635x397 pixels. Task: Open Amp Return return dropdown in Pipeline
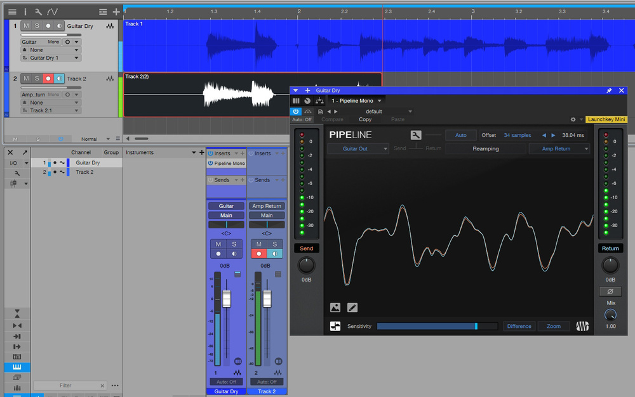(x=559, y=148)
